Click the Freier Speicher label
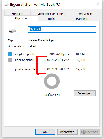 (24, 60)
